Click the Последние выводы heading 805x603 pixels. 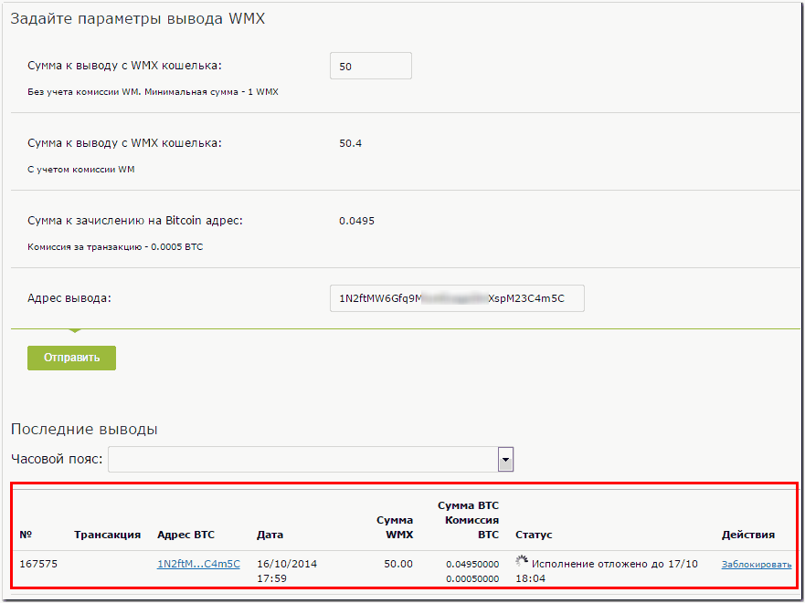[84, 429]
